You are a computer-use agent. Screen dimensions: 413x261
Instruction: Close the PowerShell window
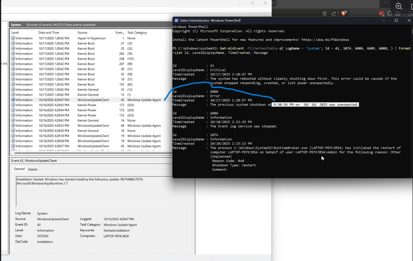click(409, 20)
